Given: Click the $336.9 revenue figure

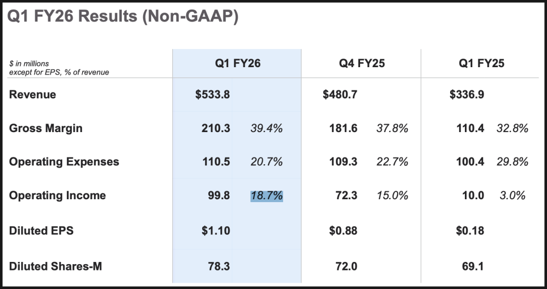Looking at the screenshot, I should pyautogui.click(x=467, y=95).
